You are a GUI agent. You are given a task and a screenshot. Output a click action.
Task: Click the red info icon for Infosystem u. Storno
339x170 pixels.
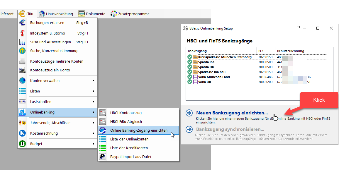22,33
